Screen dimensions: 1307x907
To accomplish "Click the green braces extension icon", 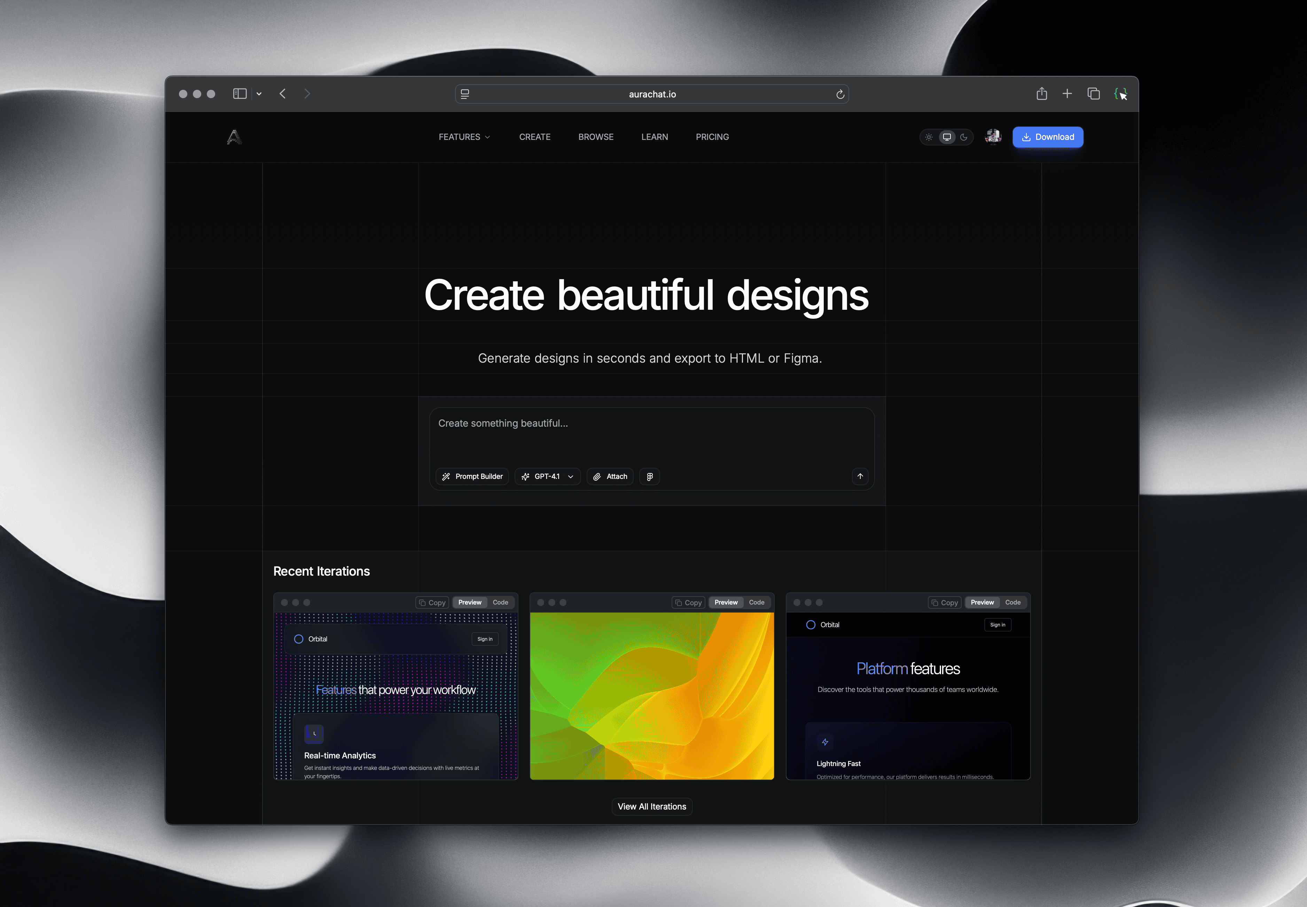I will 1120,94.
